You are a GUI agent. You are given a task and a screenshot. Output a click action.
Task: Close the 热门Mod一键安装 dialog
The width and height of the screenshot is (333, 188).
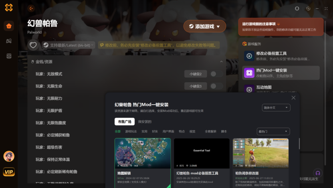pos(293,98)
